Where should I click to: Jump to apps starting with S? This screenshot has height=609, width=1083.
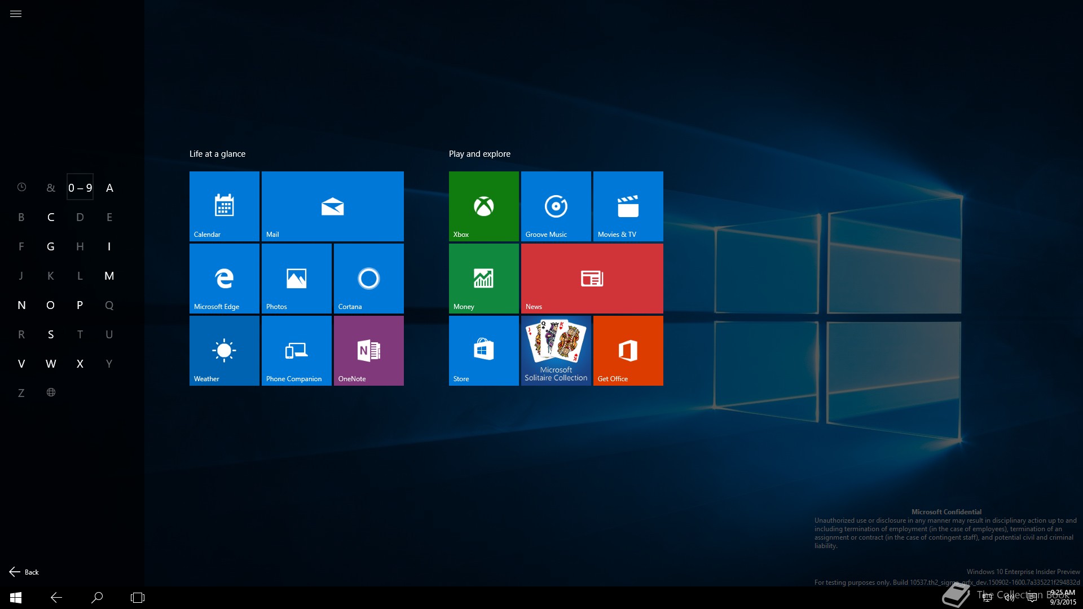click(x=51, y=334)
